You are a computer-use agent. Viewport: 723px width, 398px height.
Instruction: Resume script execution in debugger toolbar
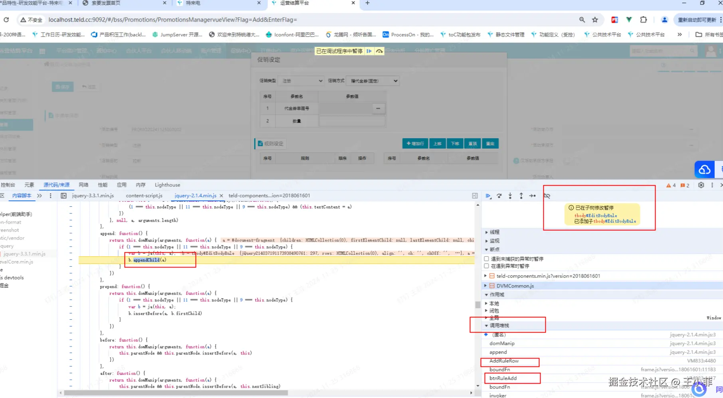click(x=488, y=196)
